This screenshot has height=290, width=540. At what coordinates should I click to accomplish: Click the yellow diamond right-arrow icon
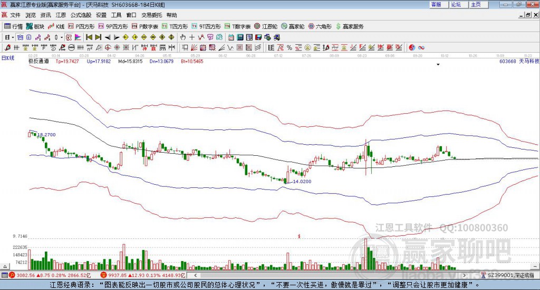tap(134, 37)
